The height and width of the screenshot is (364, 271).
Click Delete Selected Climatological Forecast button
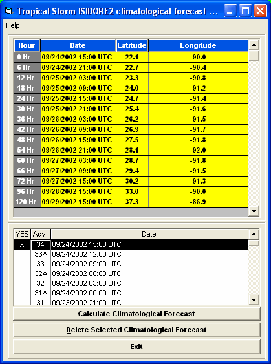click(x=136, y=330)
